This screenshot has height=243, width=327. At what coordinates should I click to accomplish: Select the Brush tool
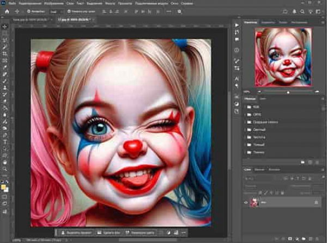(x=5, y=81)
